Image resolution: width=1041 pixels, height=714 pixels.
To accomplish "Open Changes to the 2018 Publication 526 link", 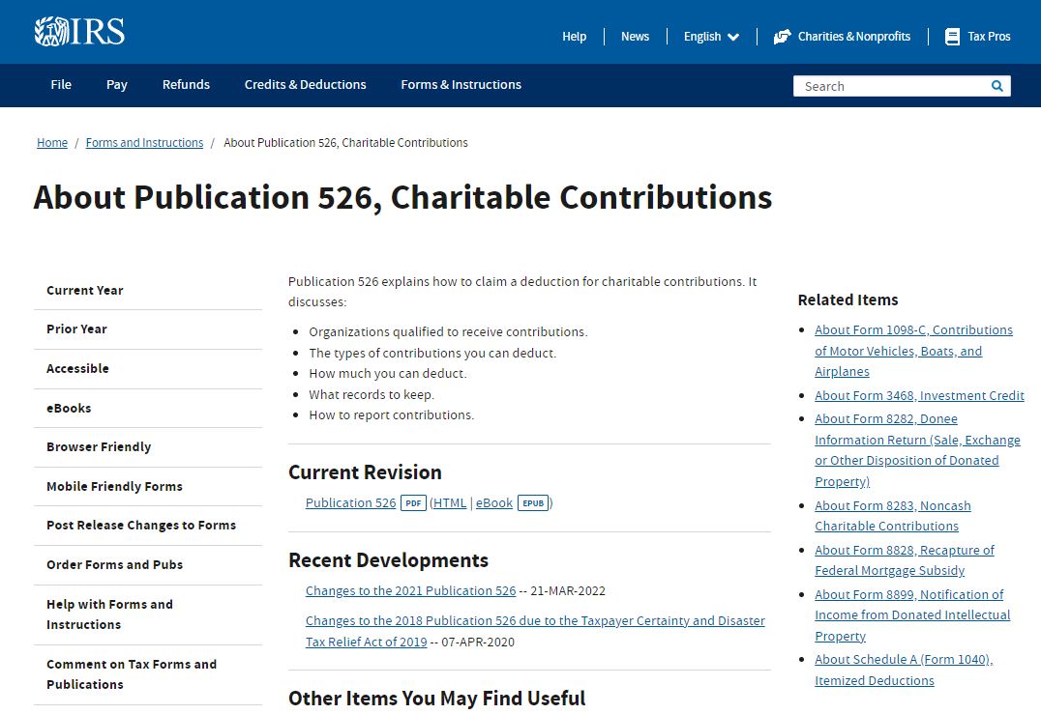I will 535,631.
